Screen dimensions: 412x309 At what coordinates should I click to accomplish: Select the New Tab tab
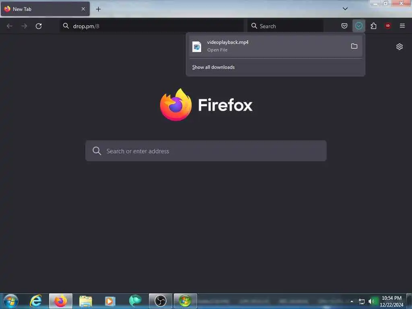pos(45,9)
